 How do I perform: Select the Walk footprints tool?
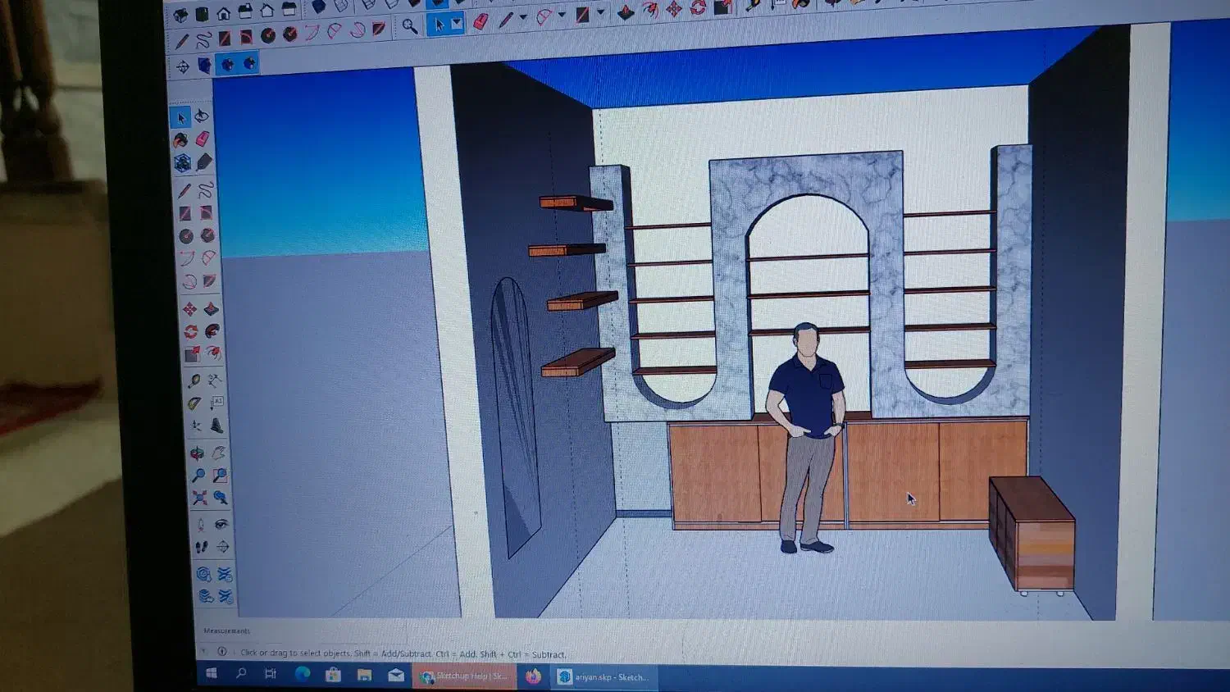coord(202,547)
